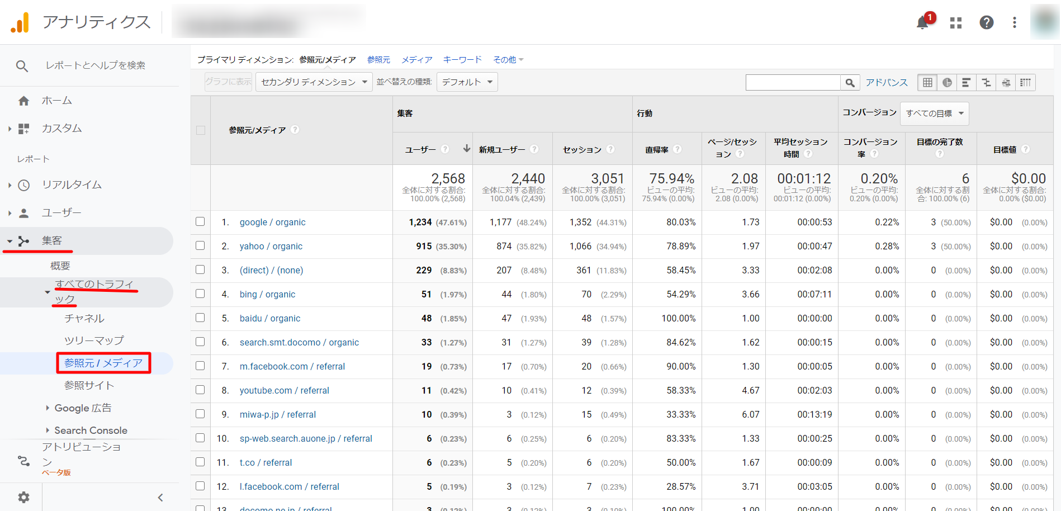Viewport: 1061px width, 511px height.
Task: Check the (direct) / (none) row checkbox
Action: click(x=200, y=269)
